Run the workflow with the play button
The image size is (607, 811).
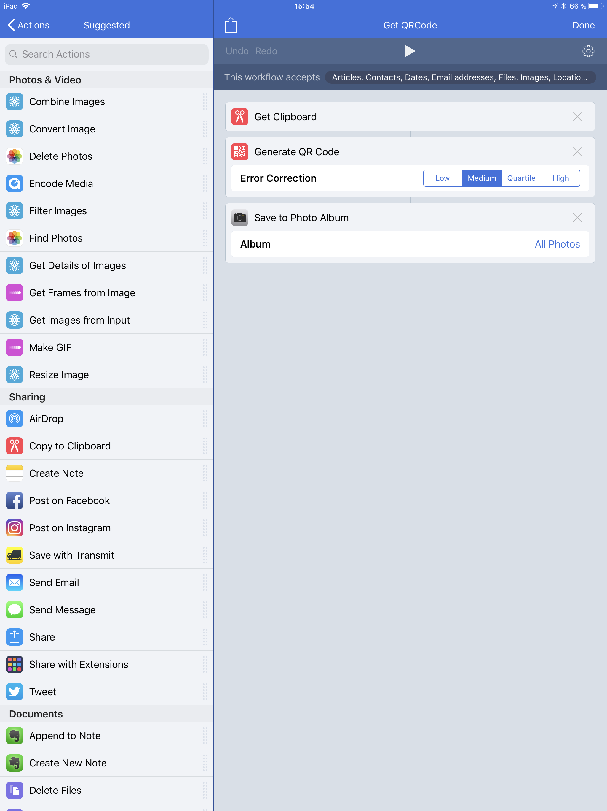(410, 51)
